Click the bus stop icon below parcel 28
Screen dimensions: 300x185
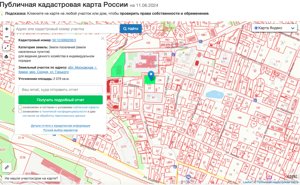click(x=173, y=55)
